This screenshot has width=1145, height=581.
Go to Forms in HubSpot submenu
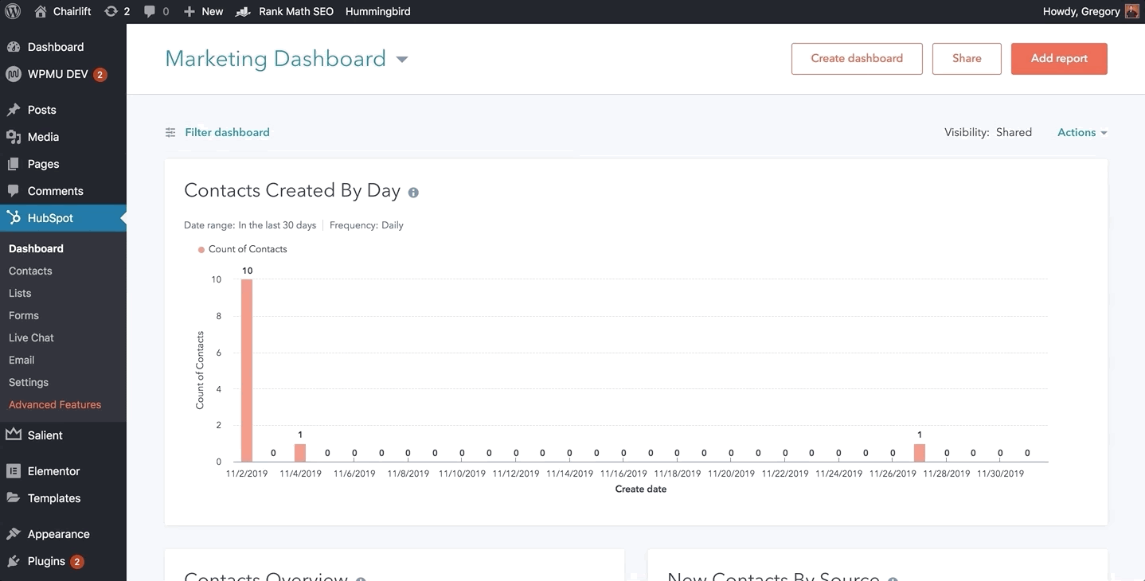pos(24,315)
